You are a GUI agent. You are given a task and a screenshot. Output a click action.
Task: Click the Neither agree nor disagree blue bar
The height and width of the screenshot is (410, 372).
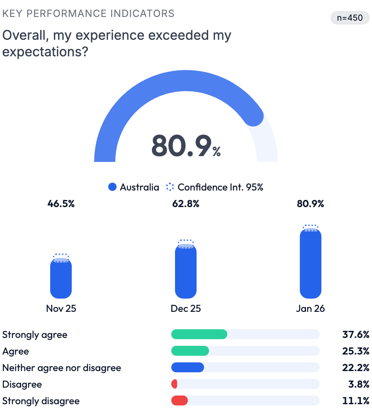187,368
